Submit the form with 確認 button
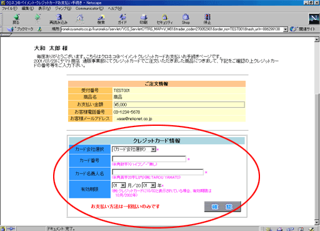 point(222,207)
